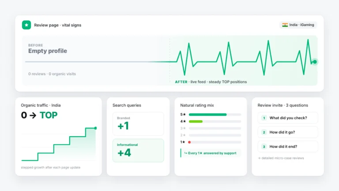
Task: Click the green star logo icon
Action: pyautogui.click(x=26, y=25)
